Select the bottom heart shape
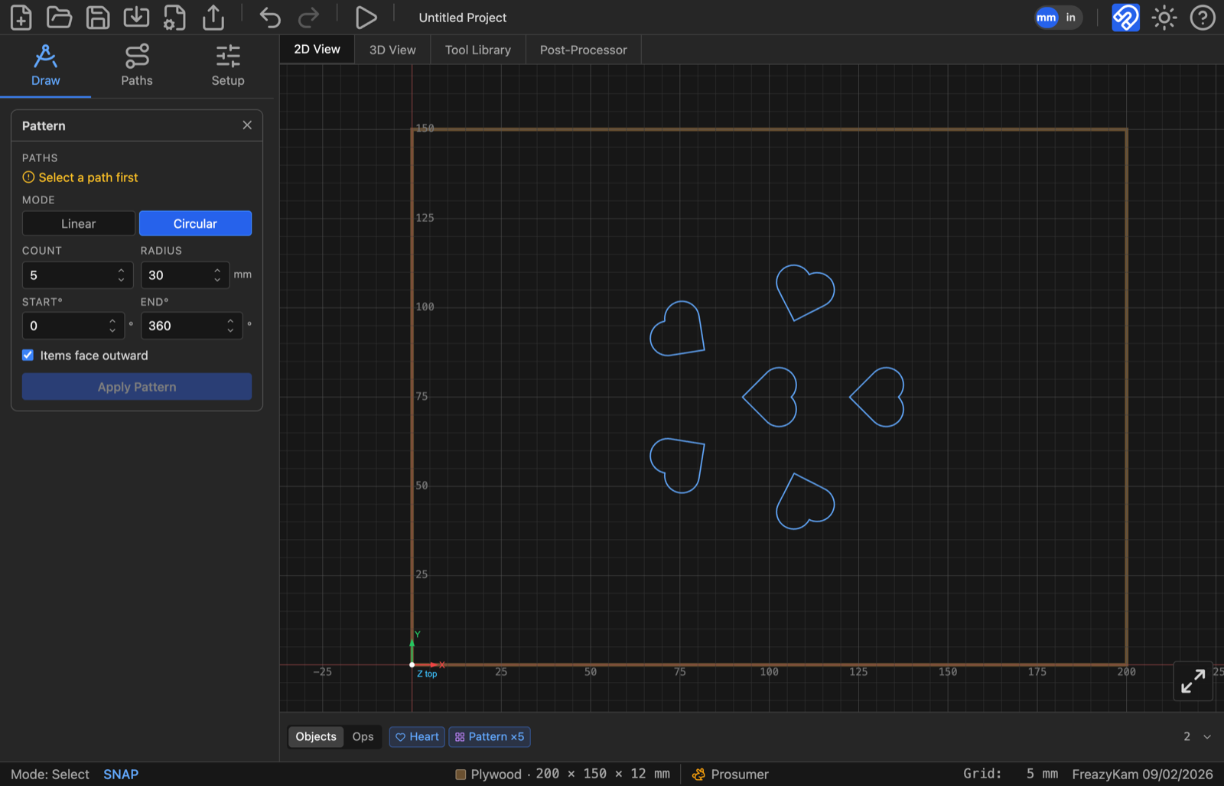1224x786 pixels. point(804,502)
